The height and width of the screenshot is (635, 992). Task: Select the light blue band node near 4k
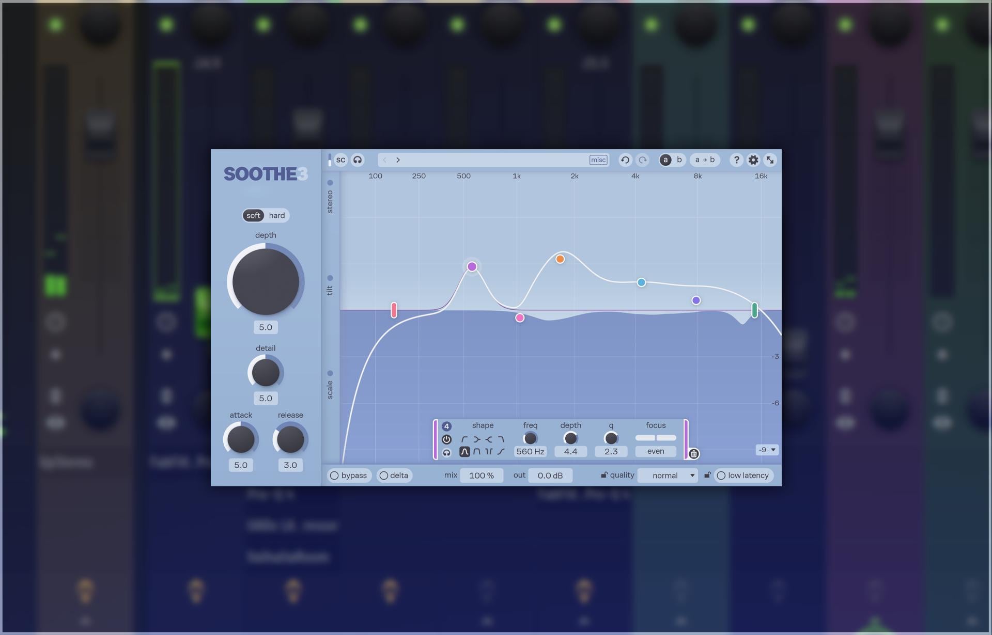tap(641, 282)
